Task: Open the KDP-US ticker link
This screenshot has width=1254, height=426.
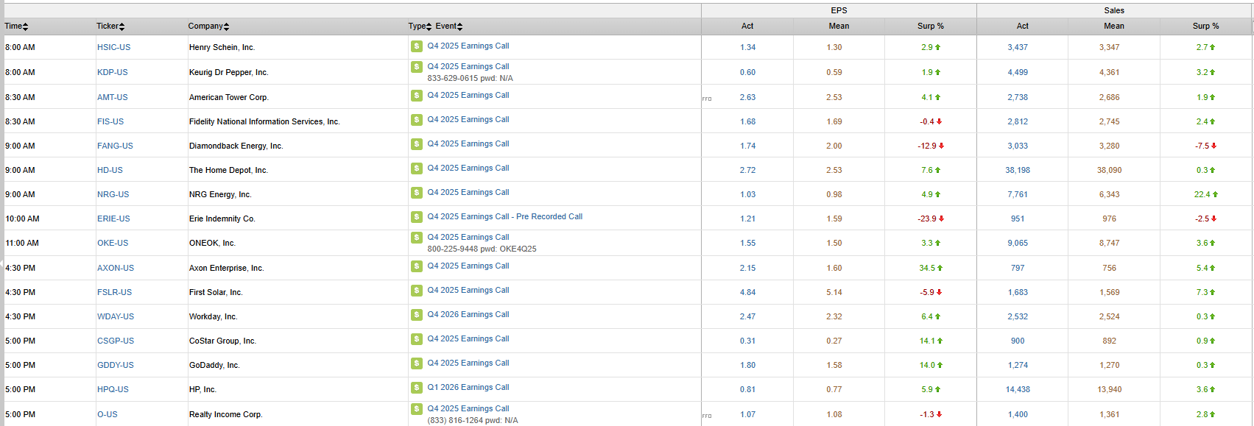Action: (x=112, y=73)
